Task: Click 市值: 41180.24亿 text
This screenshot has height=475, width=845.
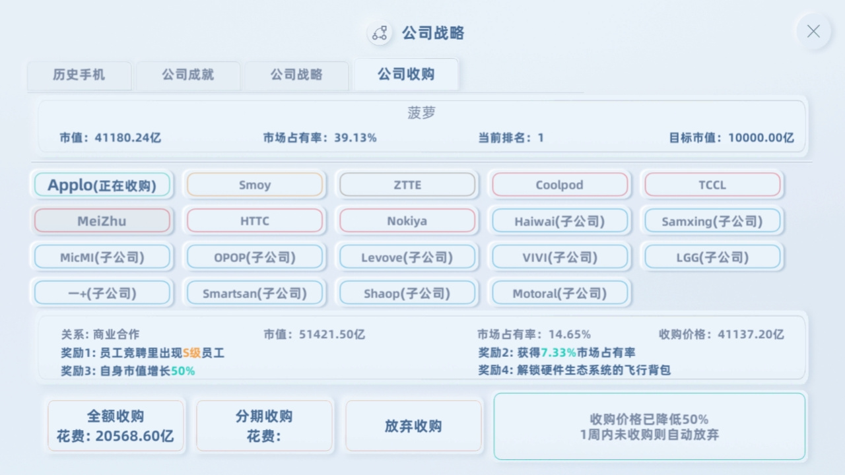Action: pyautogui.click(x=110, y=138)
